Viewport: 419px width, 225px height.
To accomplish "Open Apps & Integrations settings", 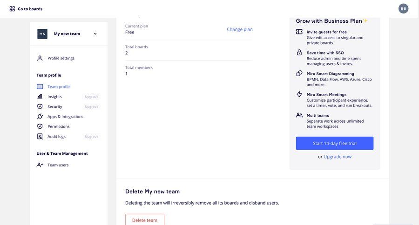I will click(x=66, y=117).
